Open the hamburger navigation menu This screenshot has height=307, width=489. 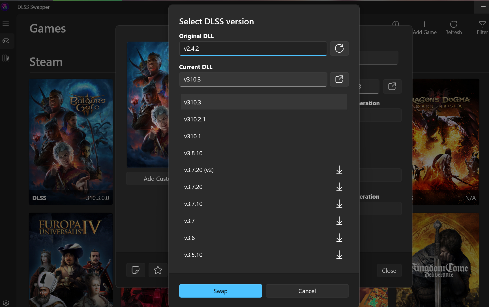pos(6,24)
